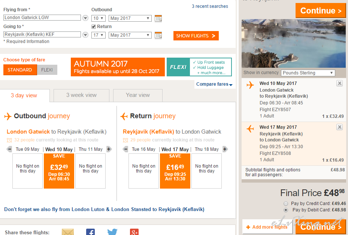Click the Final Price £48.98 text
This screenshot has width=348, height=235.
(312, 193)
